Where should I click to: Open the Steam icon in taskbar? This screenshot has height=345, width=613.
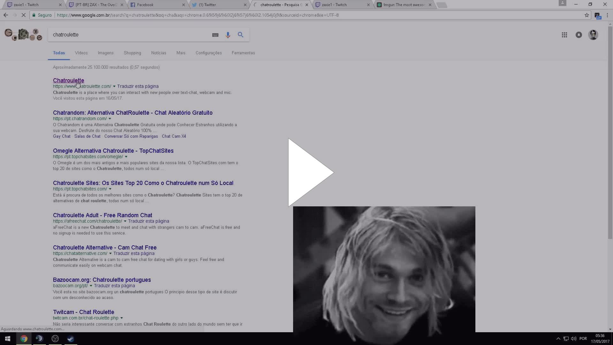pos(71,339)
